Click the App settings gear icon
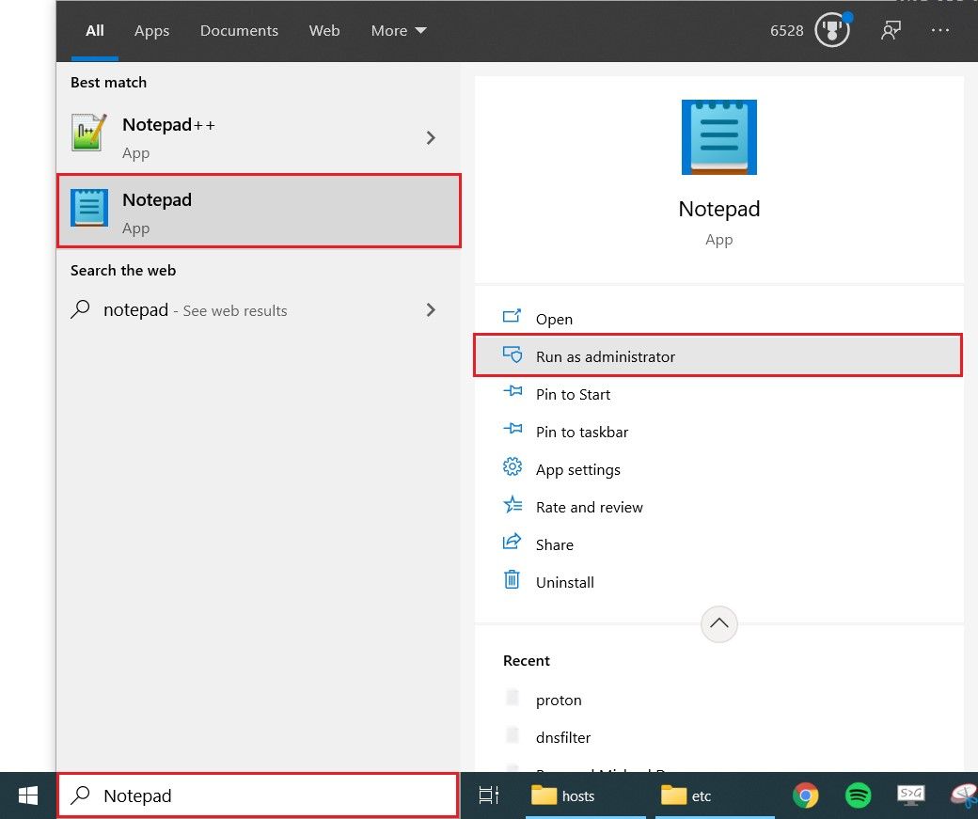Image resolution: width=978 pixels, height=819 pixels. click(513, 466)
